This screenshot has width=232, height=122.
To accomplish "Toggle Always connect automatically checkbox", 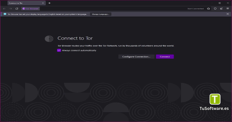I will tap(59, 51).
